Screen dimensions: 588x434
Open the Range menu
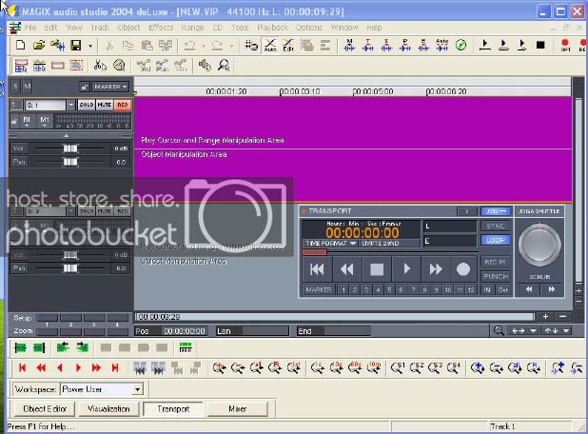(x=192, y=28)
